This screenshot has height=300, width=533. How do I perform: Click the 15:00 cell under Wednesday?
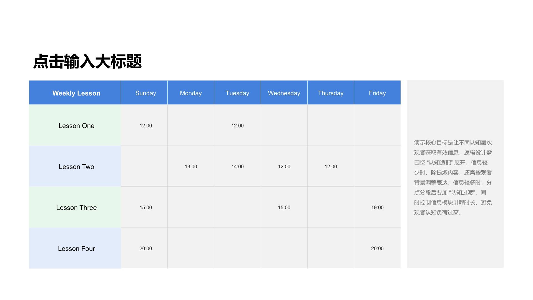pyautogui.click(x=284, y=207)
